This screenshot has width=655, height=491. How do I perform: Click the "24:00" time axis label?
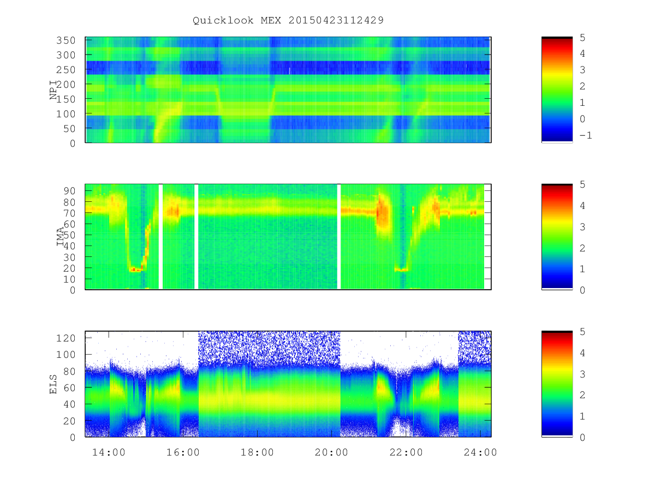coord(481,452)
